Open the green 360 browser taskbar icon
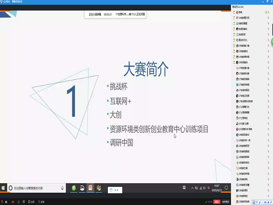 [x=74, y=188]
